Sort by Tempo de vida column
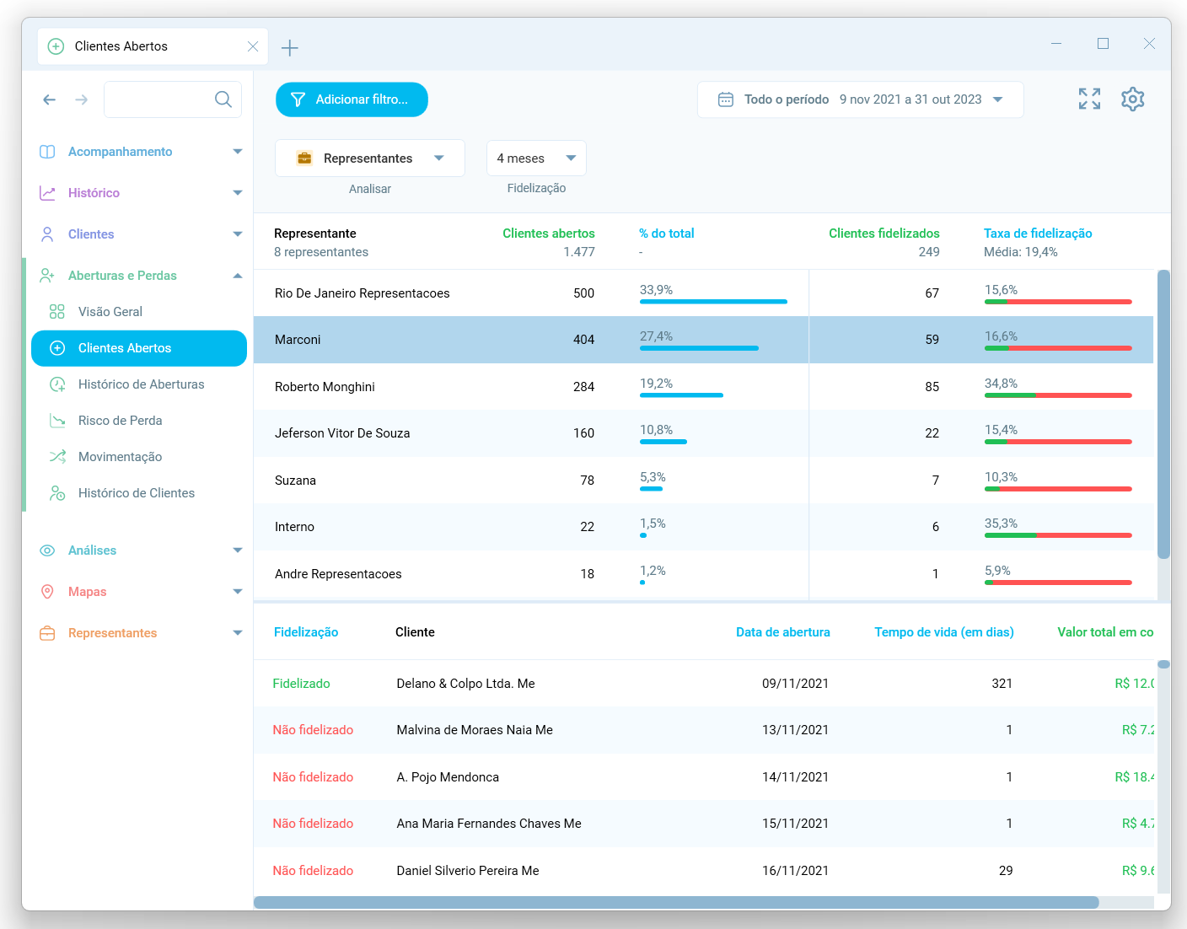The width and height of the screenshot is (1187, 929). click(x=944, y=632)
